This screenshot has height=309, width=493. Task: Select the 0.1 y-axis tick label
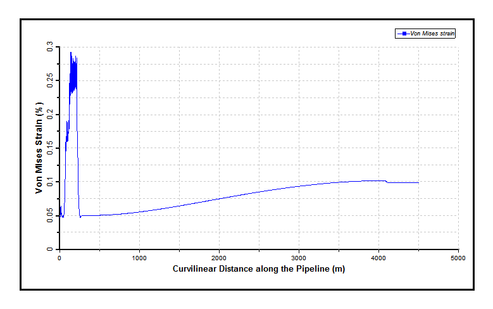click(51, 182)
